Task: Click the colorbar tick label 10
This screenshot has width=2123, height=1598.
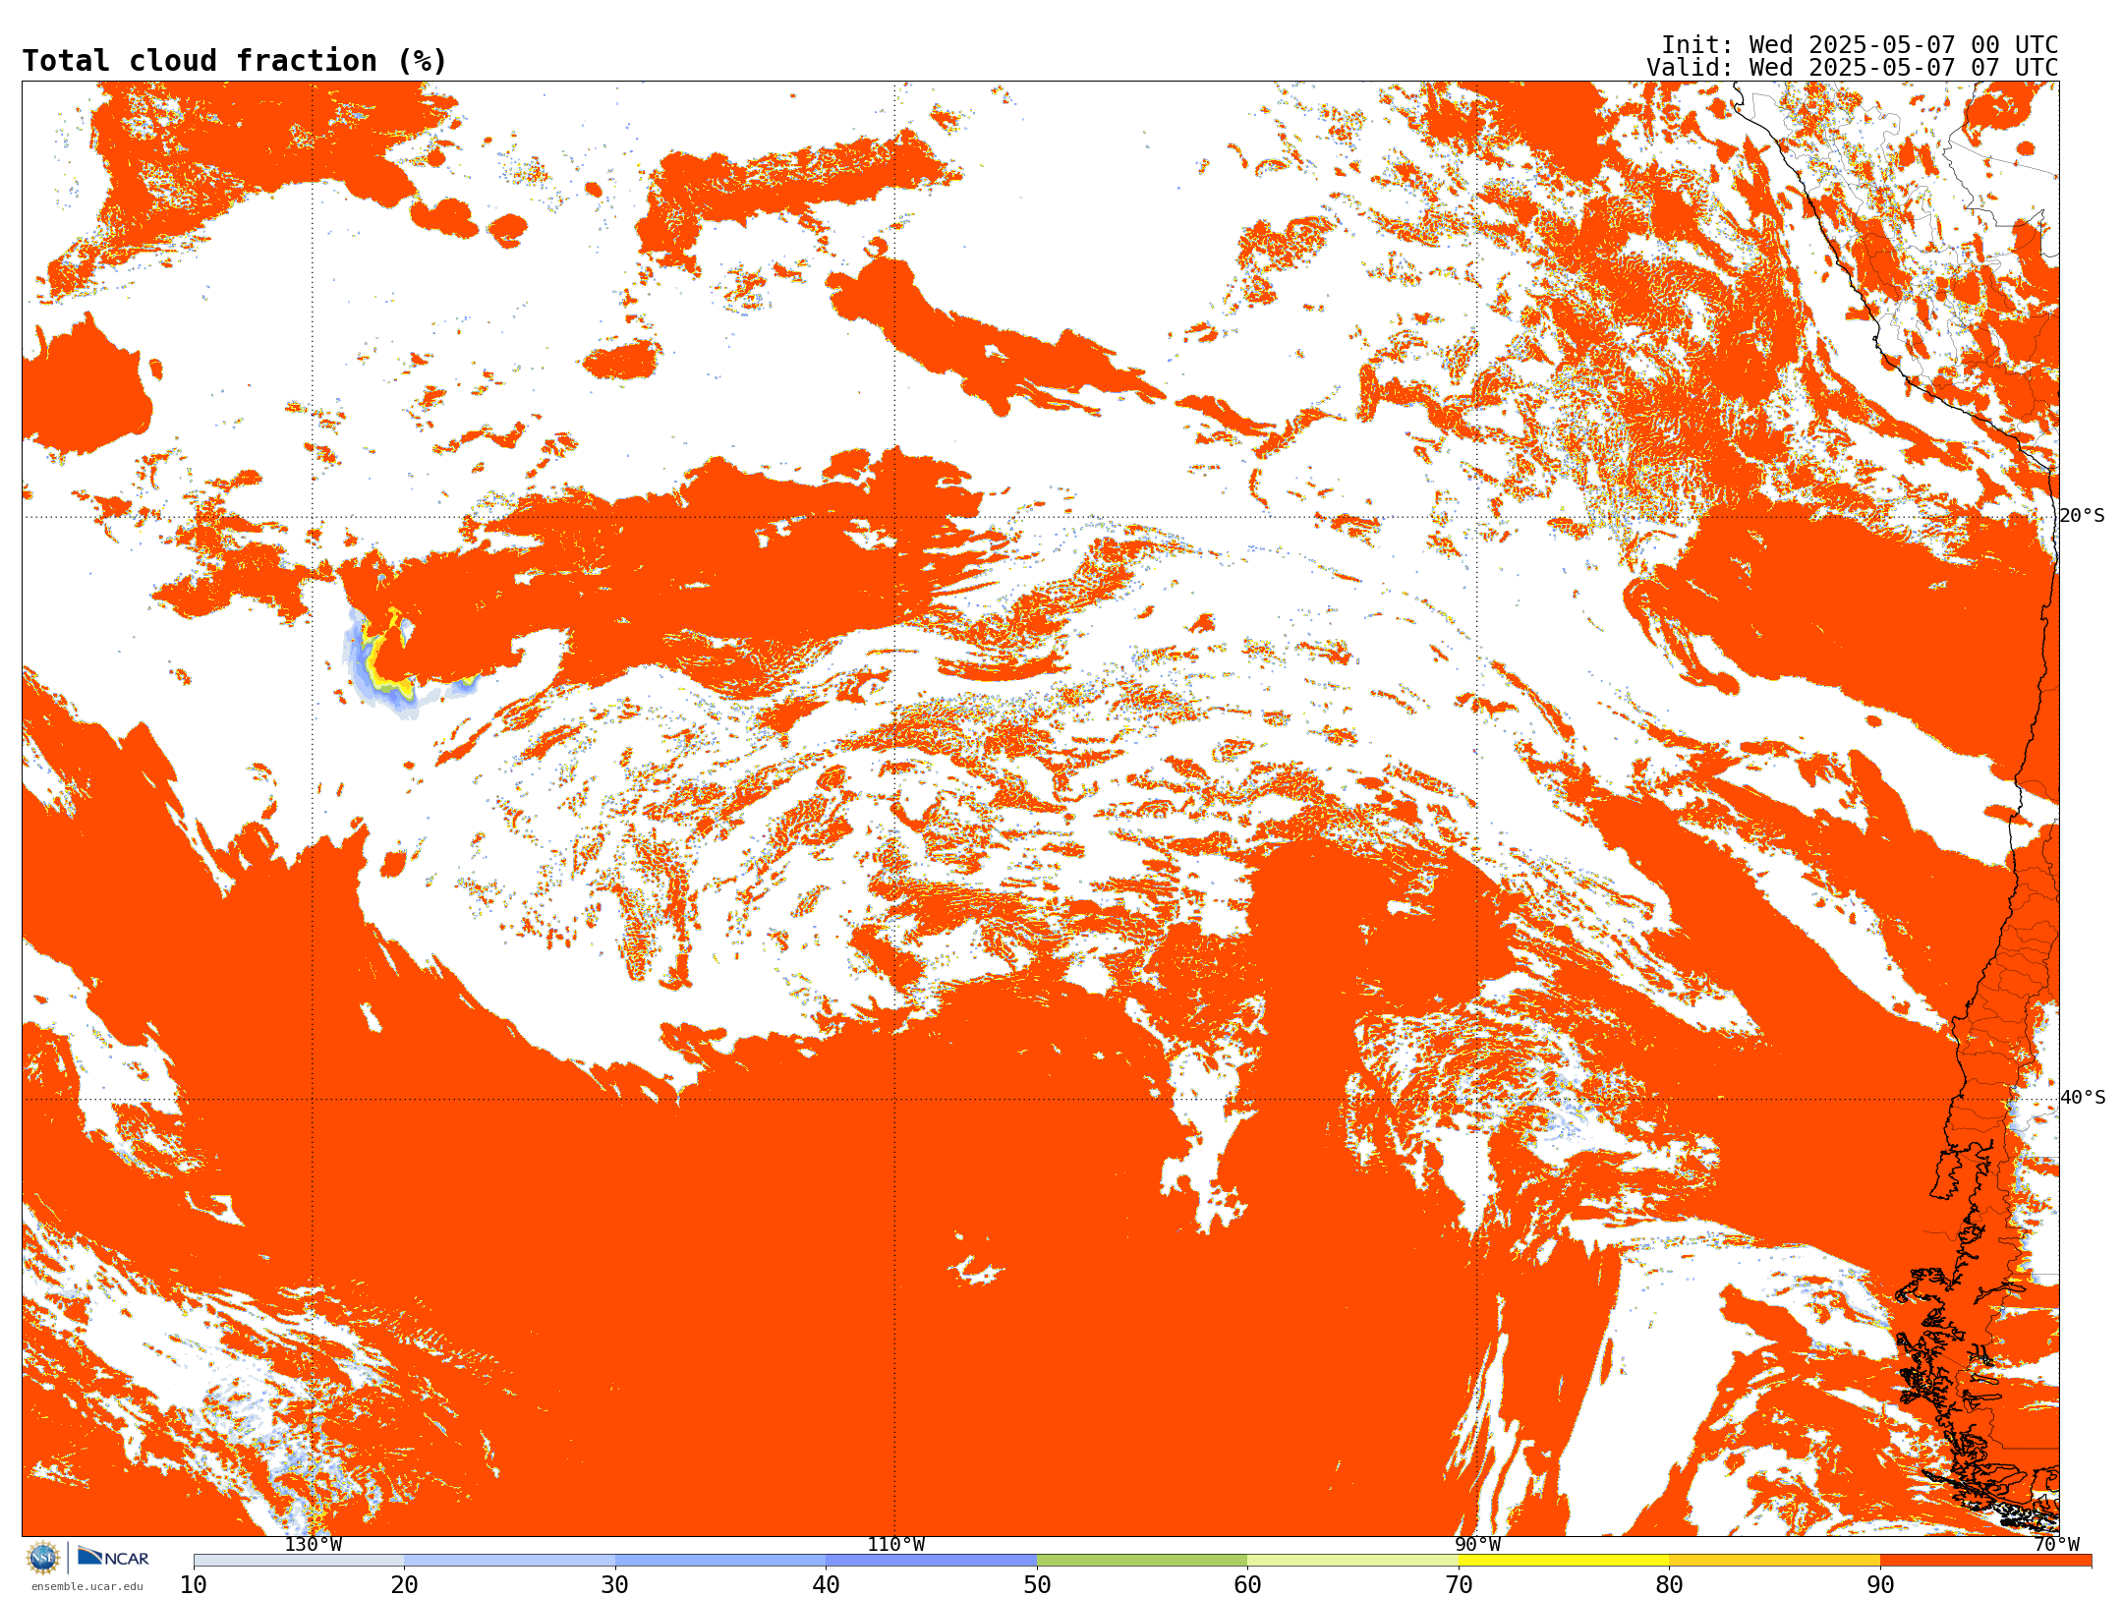Action: click(194, 1584)
